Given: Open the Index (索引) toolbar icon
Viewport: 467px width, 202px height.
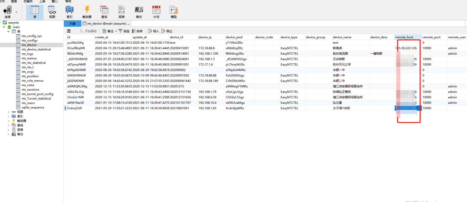Looking at the screenshot, I should pyautogui.click(x=69, y=12).
